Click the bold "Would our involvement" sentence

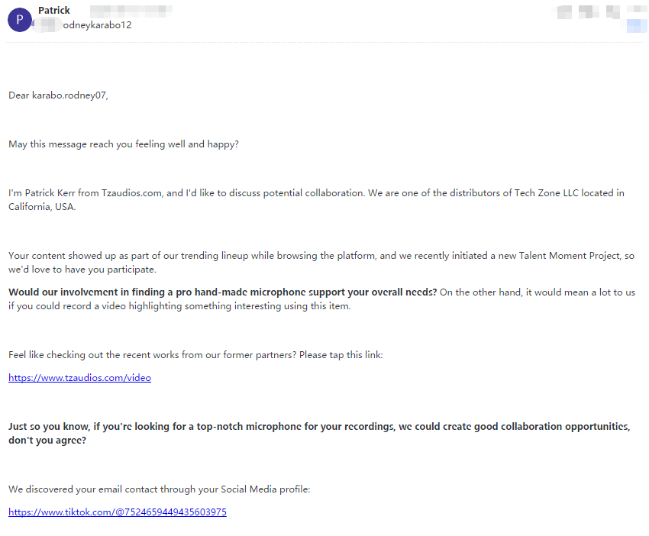(x=222, y=292)
